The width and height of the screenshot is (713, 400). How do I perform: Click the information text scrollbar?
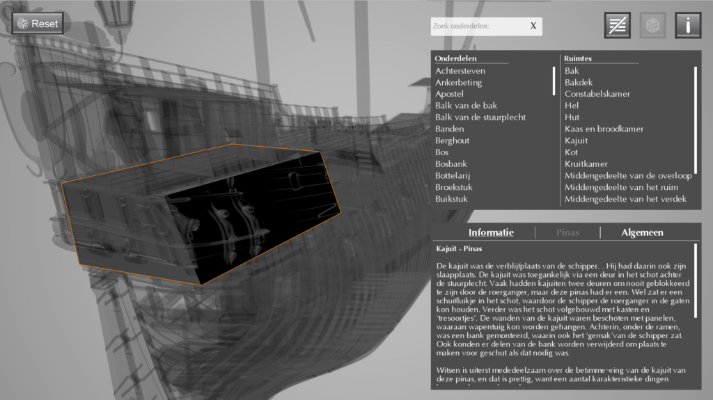pyautogui.click(x=695, y=278)
